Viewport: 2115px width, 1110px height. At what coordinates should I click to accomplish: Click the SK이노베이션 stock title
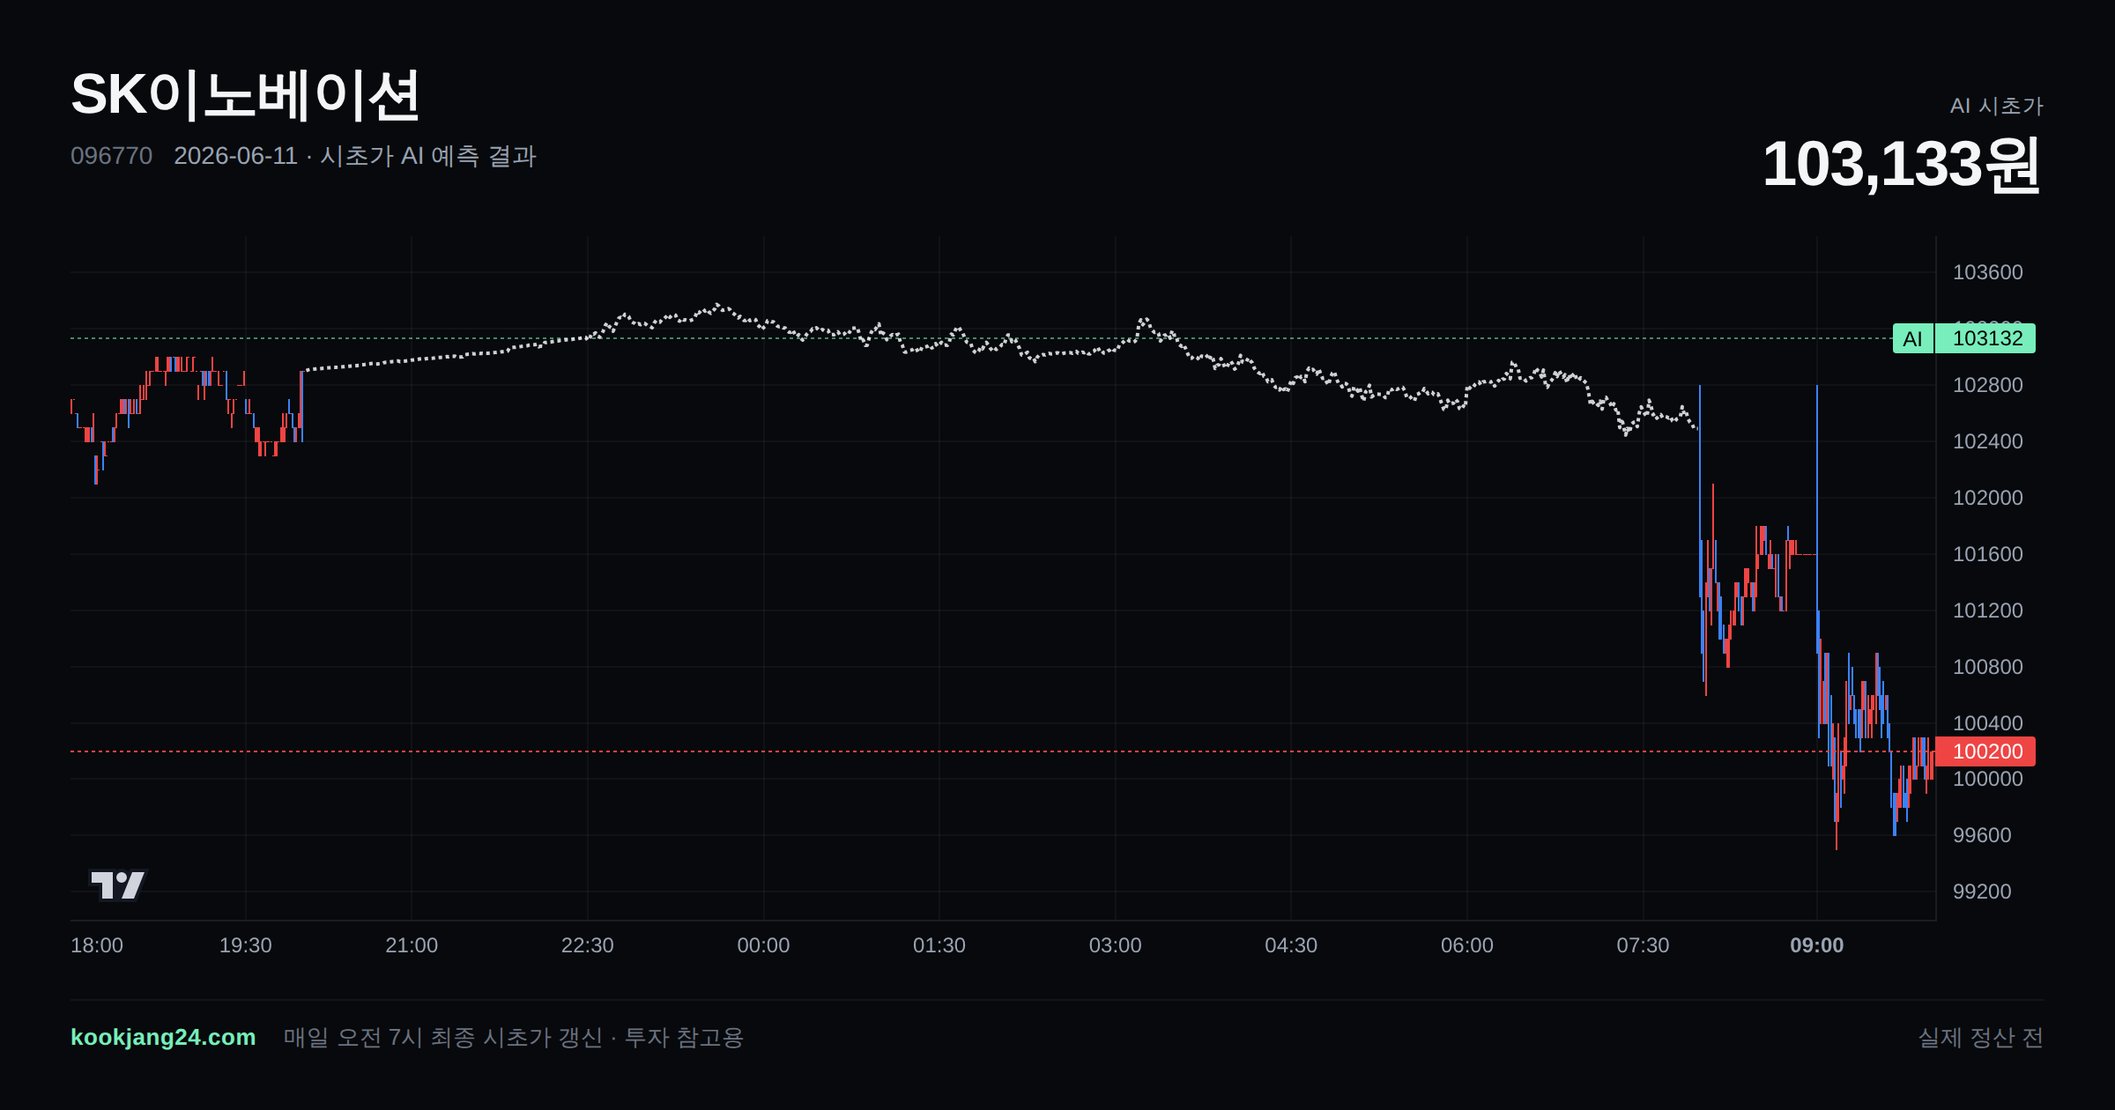pyautogui.click(x=245, y=95)
